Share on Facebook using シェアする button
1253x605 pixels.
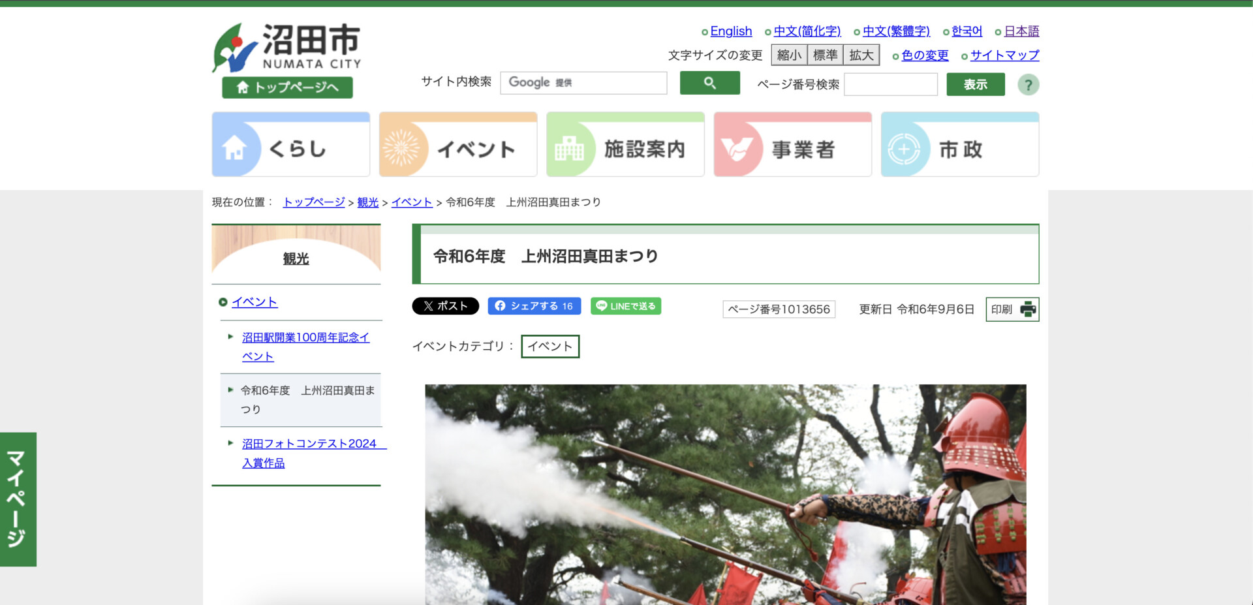click(534, 306)
